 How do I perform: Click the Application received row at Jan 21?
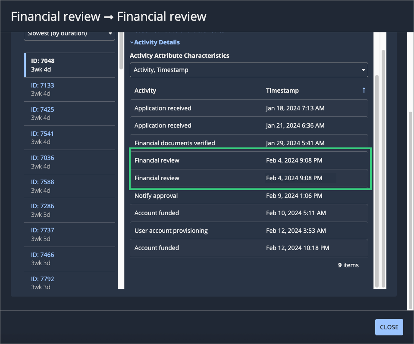click(x=249, y=126)
